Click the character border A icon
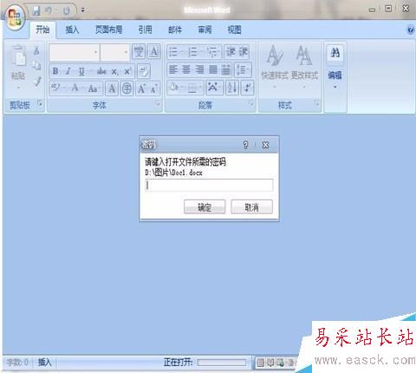416x373 pixels. click(x=154, y=52)
